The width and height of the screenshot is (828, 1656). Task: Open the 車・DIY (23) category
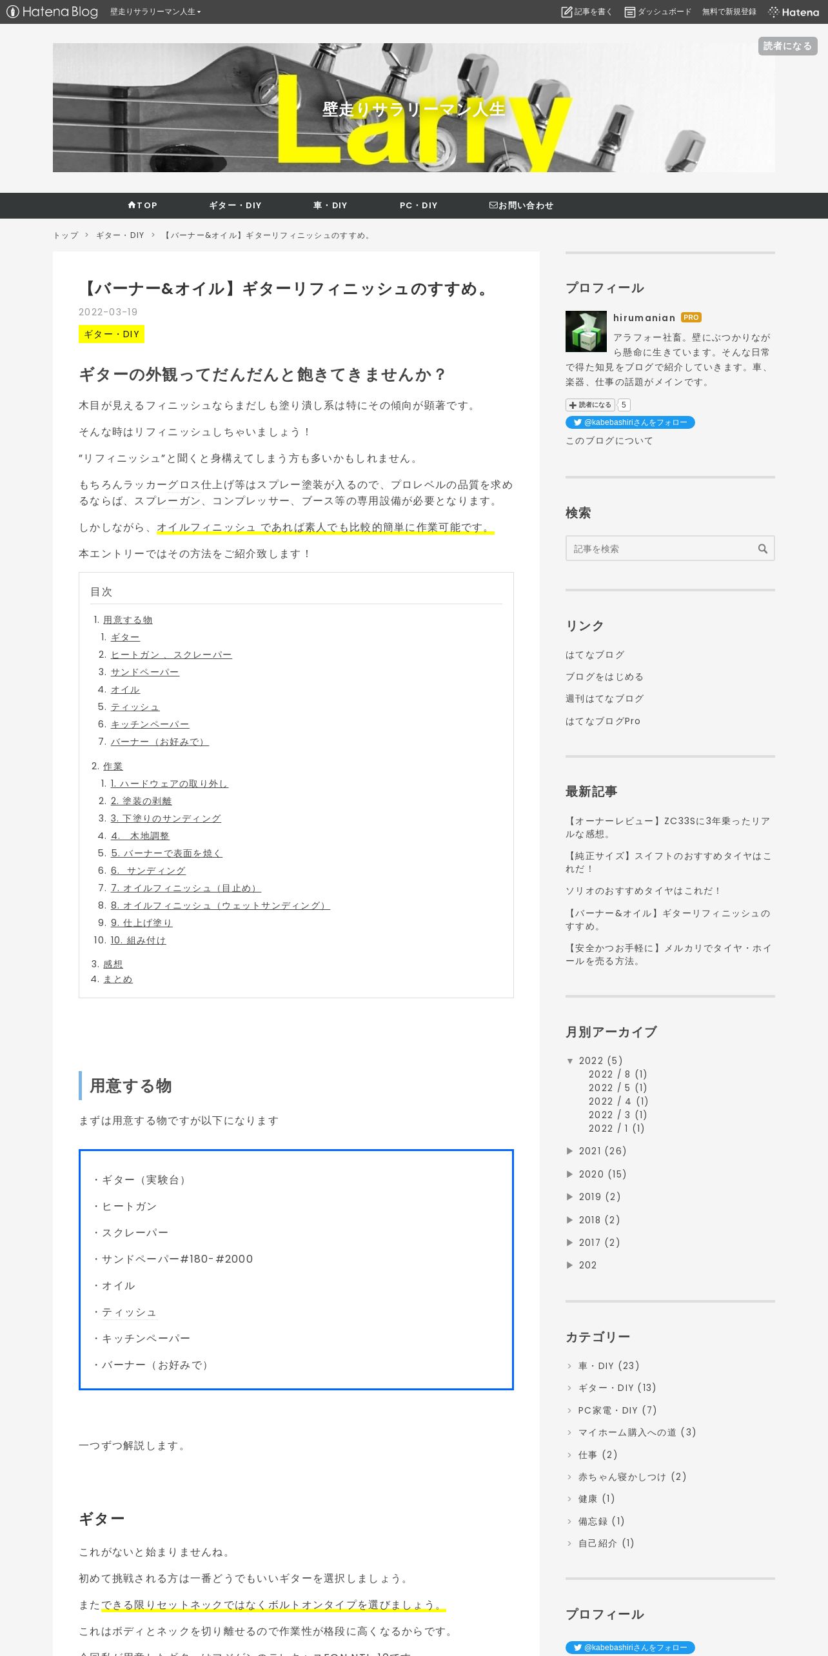click(x=609, y=1366)
